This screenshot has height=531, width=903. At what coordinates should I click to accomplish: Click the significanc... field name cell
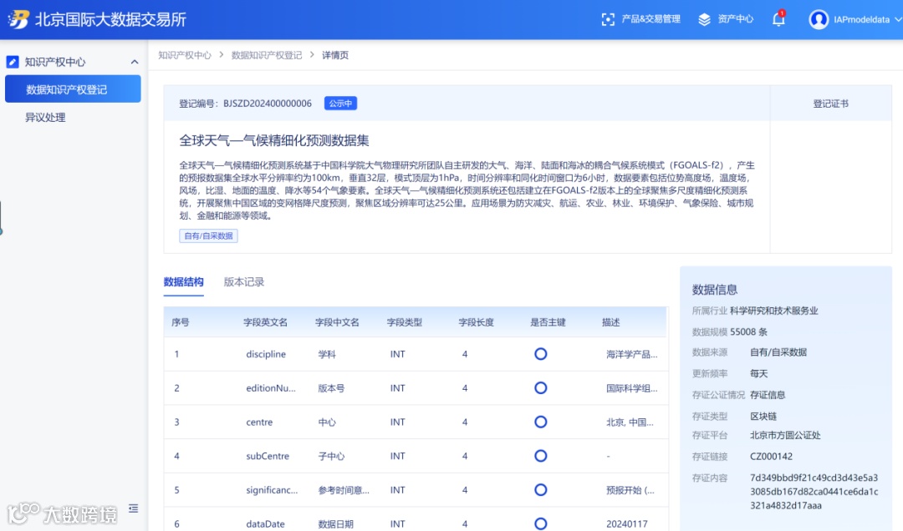[272, 490]
